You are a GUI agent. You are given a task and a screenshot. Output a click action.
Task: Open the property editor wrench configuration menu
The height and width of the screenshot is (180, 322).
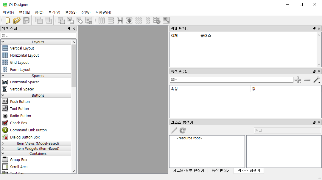pyautogui.click(x=316, y=80)
